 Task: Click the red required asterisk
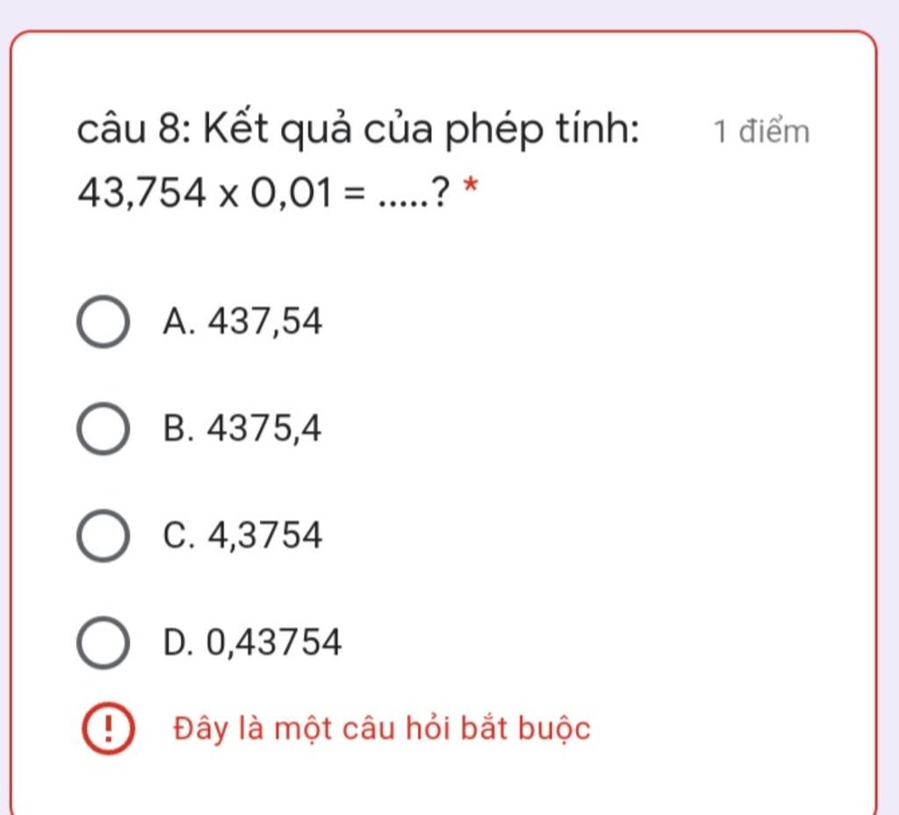tap(471, 186)
